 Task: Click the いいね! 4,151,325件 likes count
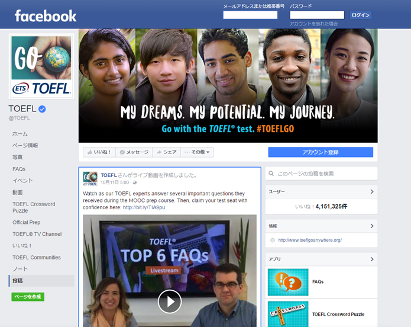click(321, 206)
